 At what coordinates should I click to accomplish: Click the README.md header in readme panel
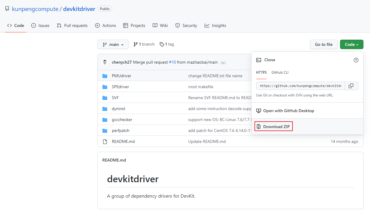114,160
